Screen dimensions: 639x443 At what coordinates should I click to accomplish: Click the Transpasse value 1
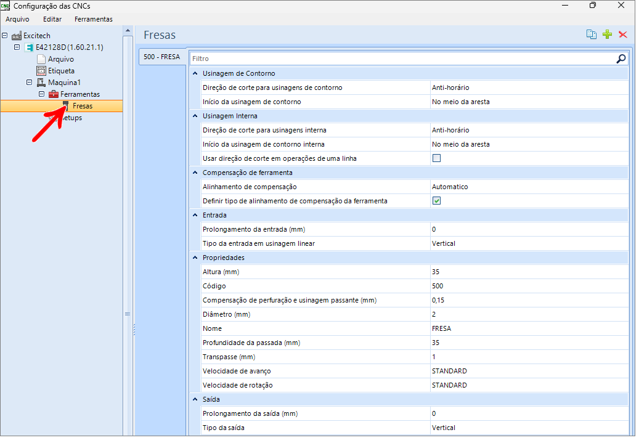pos(434,357)
